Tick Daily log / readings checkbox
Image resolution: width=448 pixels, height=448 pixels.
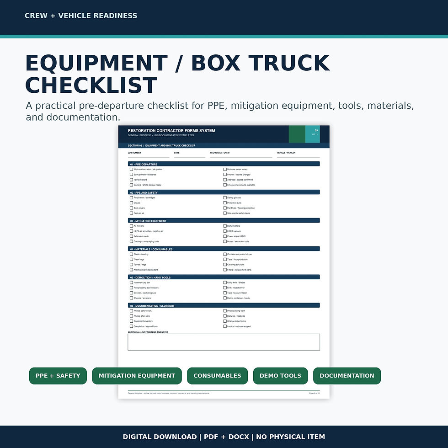[x=225, y=316]
